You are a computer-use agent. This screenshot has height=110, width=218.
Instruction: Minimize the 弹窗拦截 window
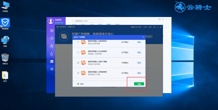tap(158, 27)
